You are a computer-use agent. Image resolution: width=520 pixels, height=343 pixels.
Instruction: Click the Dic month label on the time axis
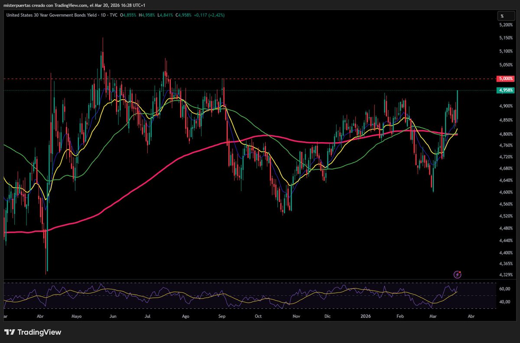[327, 317]
